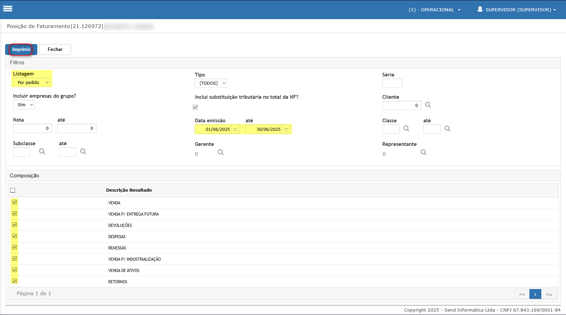Image resolution: width=566 pixels, height=315 pixels.
Task: Expand the Listagem dropdown
Action: (32, 83)
